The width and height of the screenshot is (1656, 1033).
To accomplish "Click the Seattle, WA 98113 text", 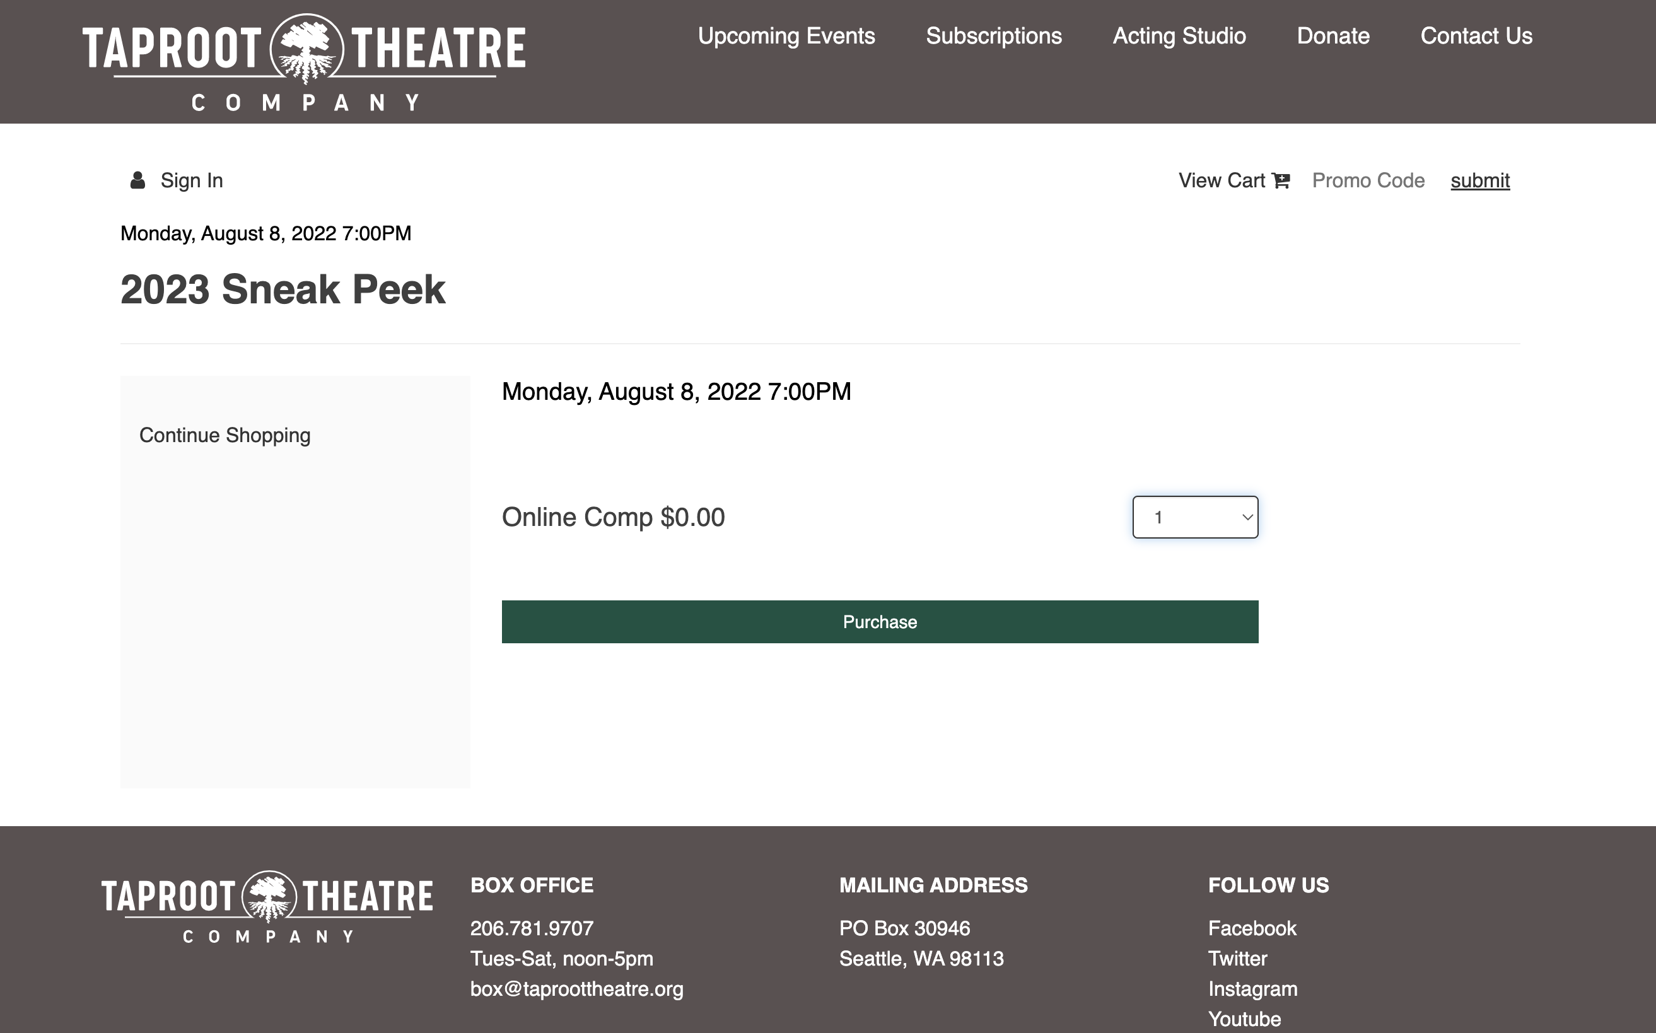I will tap(921, 959).
